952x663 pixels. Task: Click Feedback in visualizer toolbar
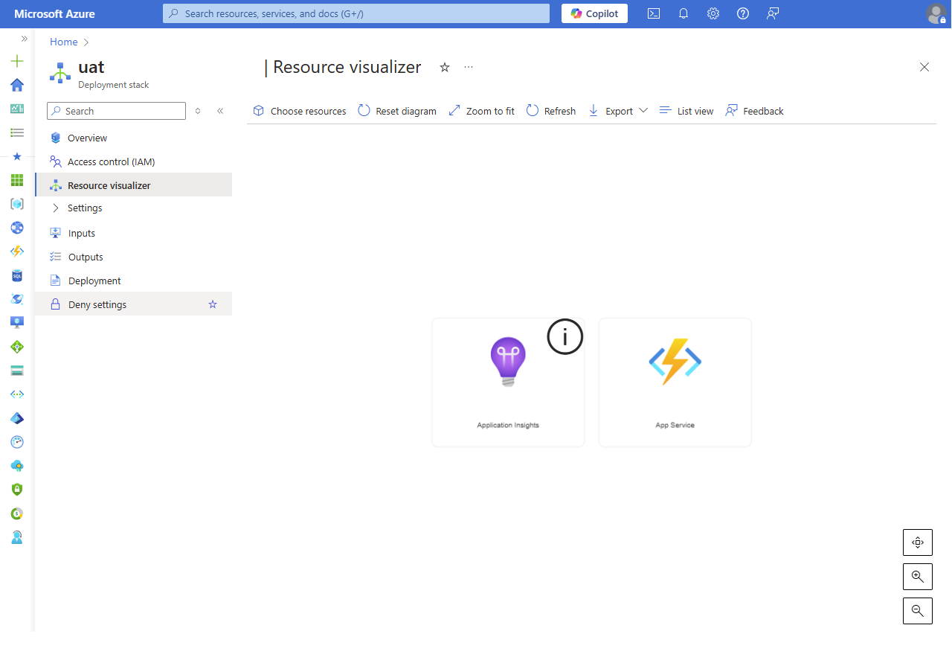tap(754, 111)
